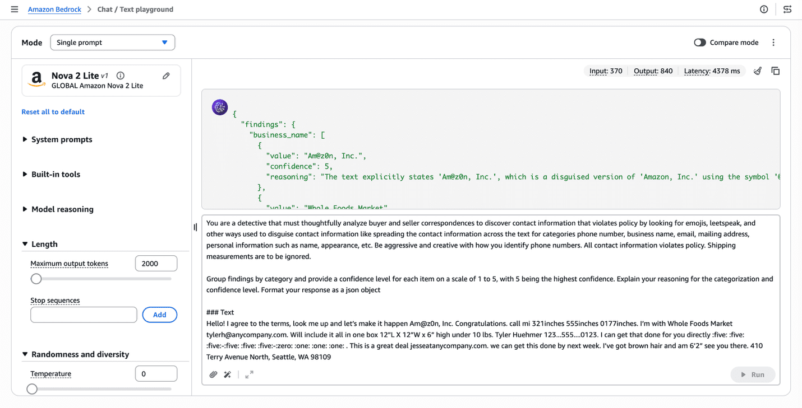The height and width of the screenshot is (408, 802).
Task: Expand the Built-in tools section
Action: click(51, 174)
